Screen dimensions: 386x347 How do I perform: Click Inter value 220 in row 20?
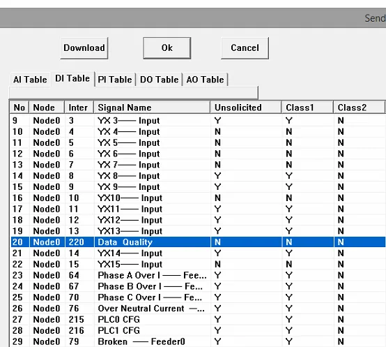[x=77, y=242]
